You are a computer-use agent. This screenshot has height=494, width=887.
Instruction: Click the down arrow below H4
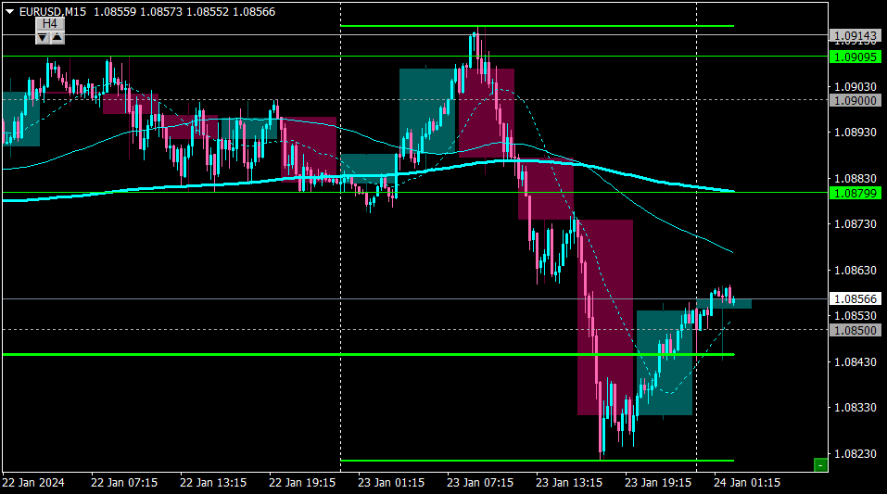tap(43, 38)
